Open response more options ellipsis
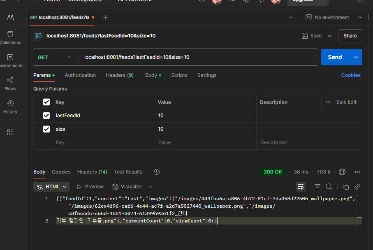The image size is (373, 250). [x=357, y=172]
